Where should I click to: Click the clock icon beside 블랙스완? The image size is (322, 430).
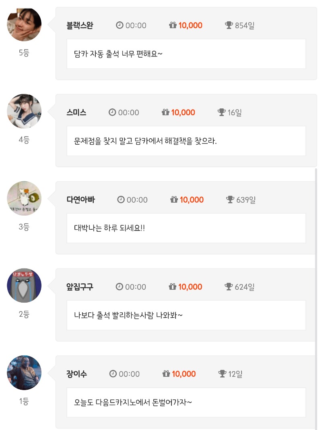[x=120, y=25]
